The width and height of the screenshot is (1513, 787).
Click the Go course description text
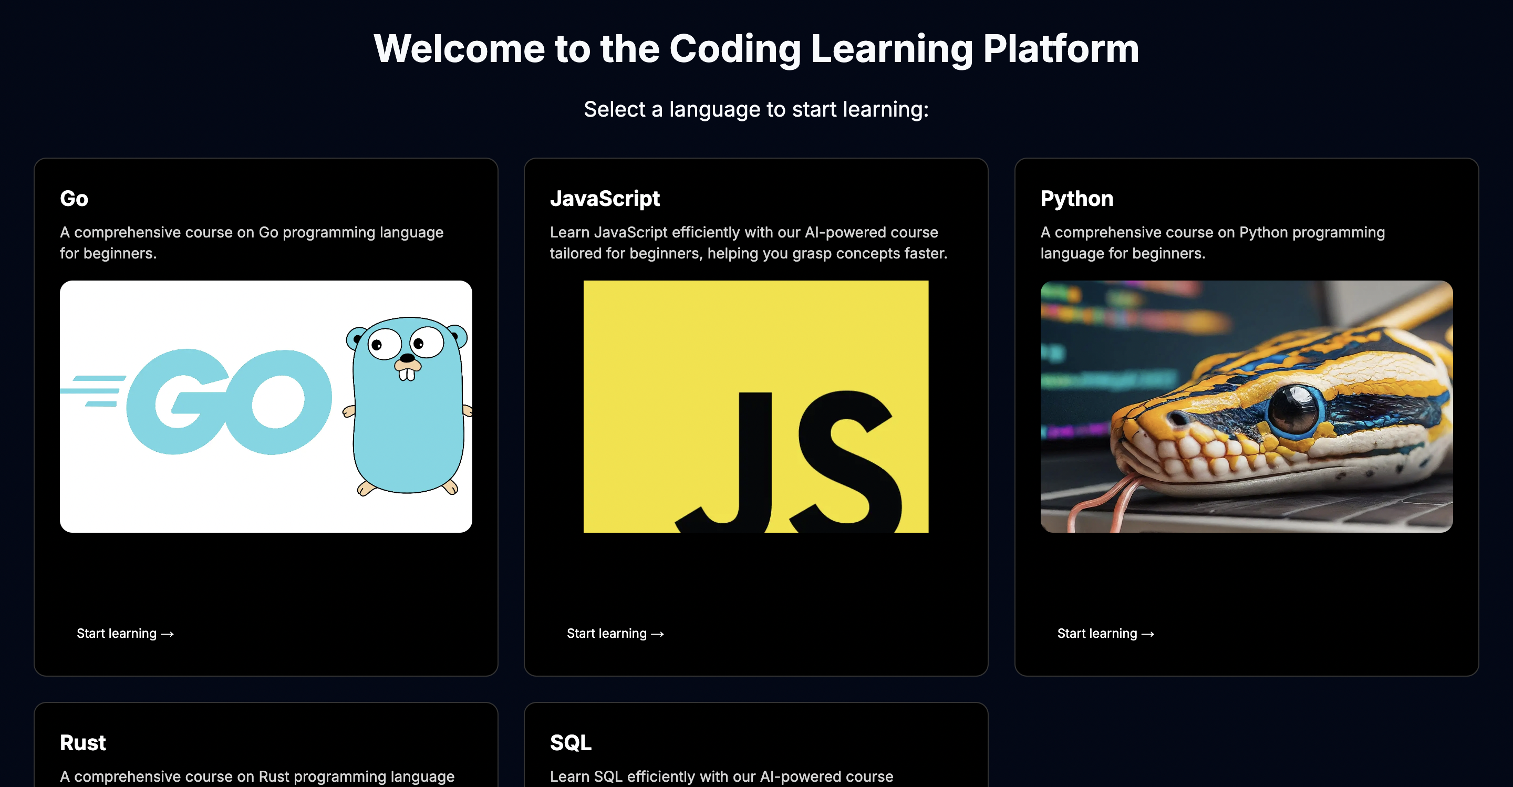tap(252, 243)
